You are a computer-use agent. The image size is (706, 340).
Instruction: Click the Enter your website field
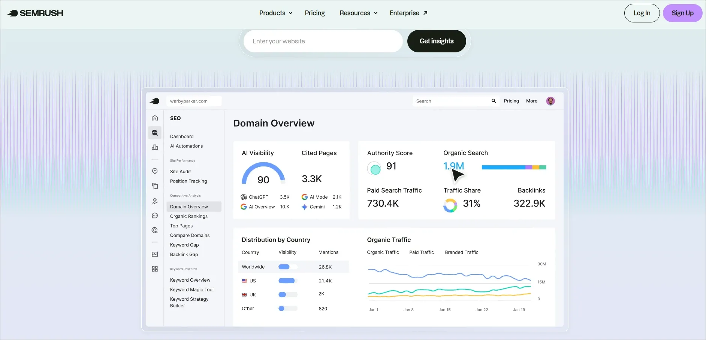[x=323, y=41]
